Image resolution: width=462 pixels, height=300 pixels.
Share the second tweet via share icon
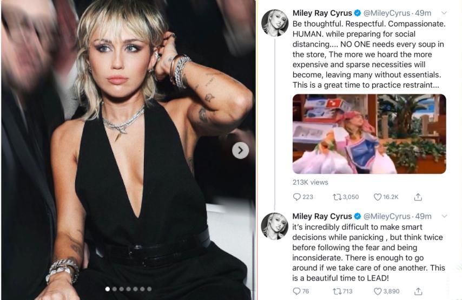(x=418, y=291)
